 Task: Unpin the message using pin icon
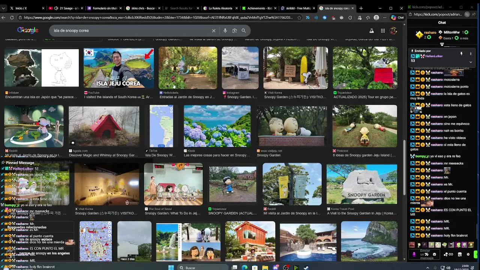point(461,54)
